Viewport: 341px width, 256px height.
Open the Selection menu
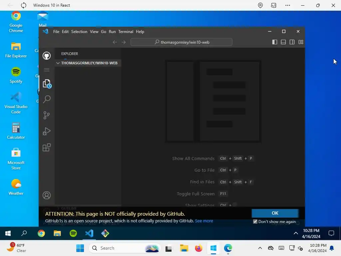coord(79,32)
